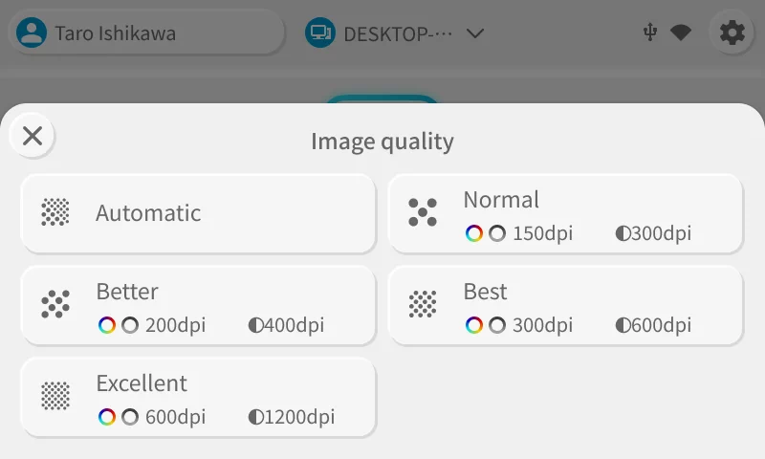Click the USB connection status icon
The height and width of the screenshot is (459, 765).
(x=650, y=33)
